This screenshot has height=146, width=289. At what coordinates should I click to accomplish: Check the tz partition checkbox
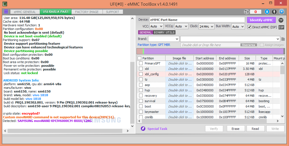coord(141,80)
